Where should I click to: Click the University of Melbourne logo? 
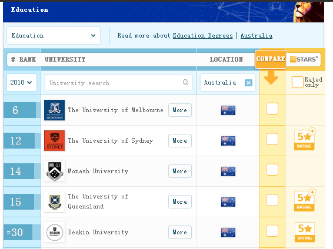point(54,110)
